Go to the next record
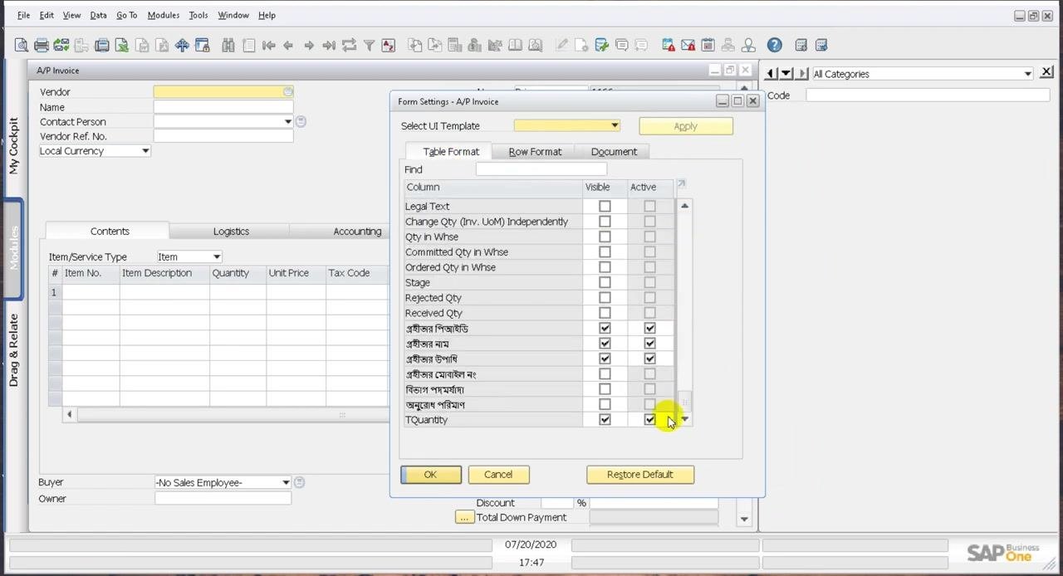 coord(308,45)
